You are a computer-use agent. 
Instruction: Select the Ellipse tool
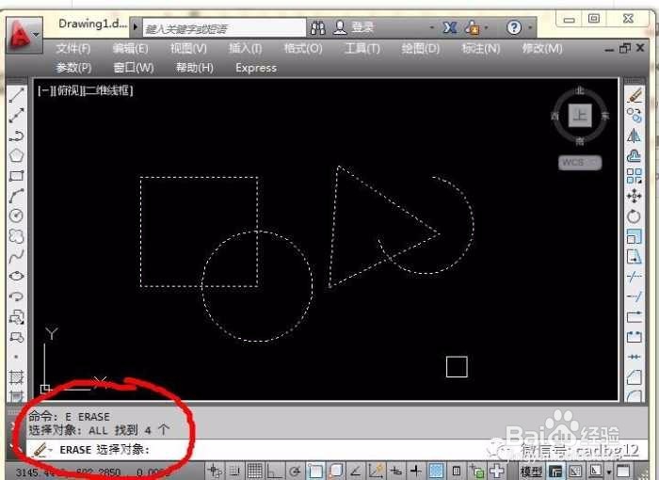coord(16,276)
